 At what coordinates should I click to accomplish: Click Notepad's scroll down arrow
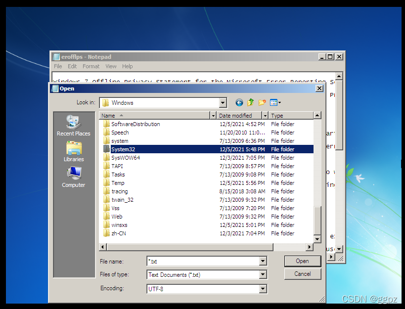click(x=339, y=249)
